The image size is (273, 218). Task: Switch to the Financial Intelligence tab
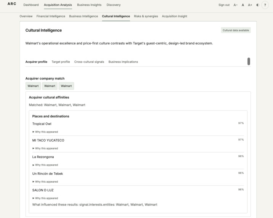pyautogui.click(x=51, y=16)
